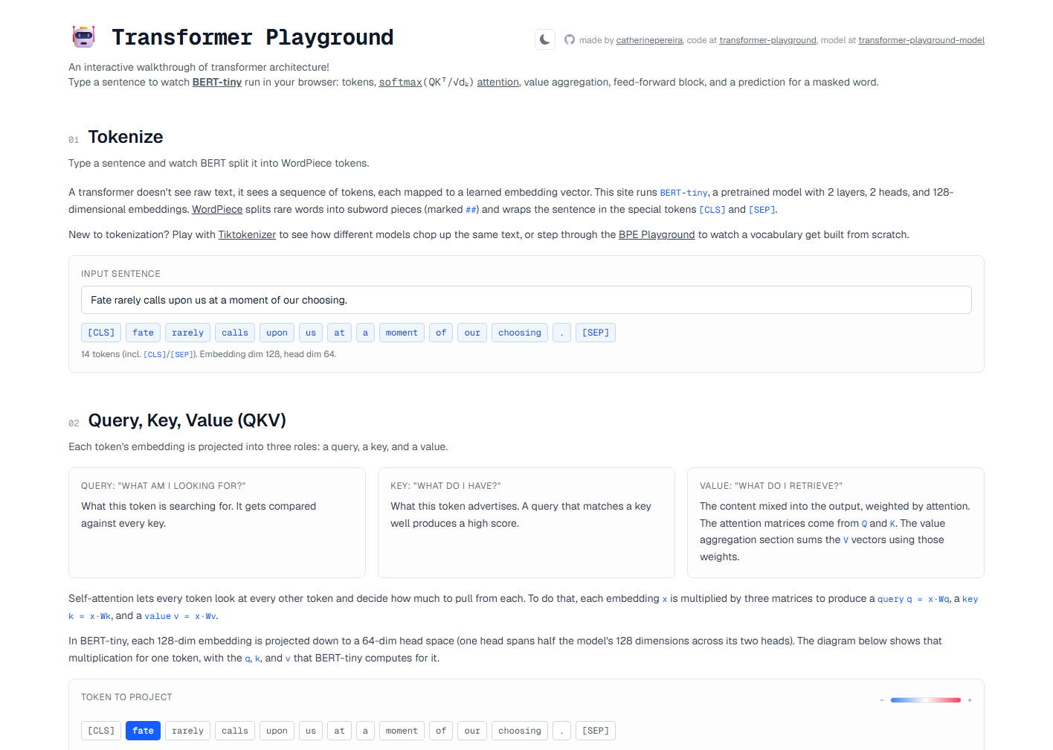This screenshot has width=1053, height=750.
Task: Select the 'choosing' token to project
Action: [520, 731]
